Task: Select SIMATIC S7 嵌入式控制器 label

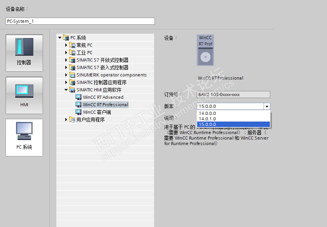Action: [x=102, y=67]
